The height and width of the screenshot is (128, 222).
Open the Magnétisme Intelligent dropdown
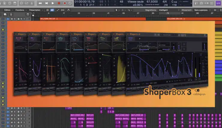point(169,10)
